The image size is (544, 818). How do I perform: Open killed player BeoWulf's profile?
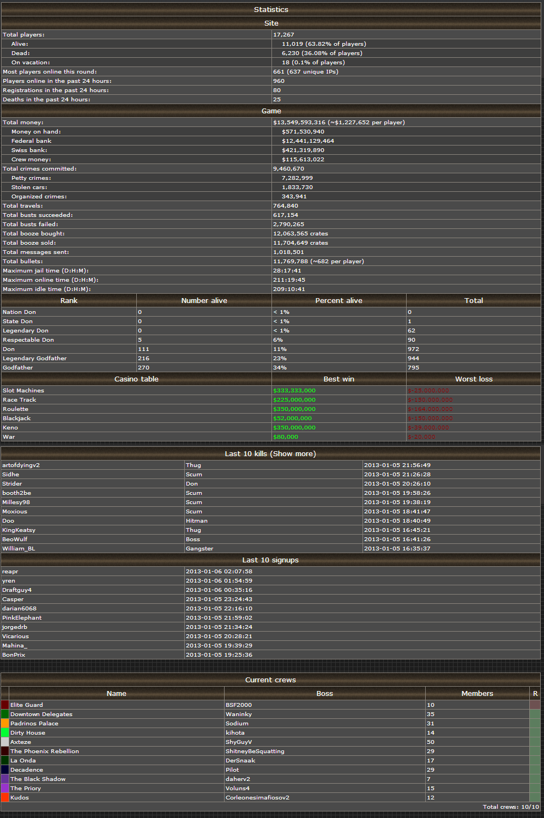tap(15, 539)
